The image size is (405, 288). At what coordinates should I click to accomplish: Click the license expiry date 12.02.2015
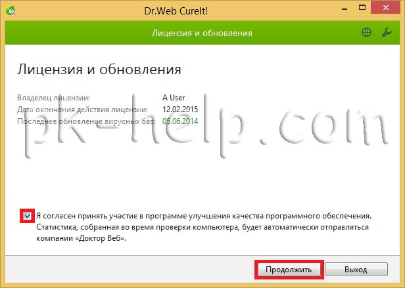180,110
